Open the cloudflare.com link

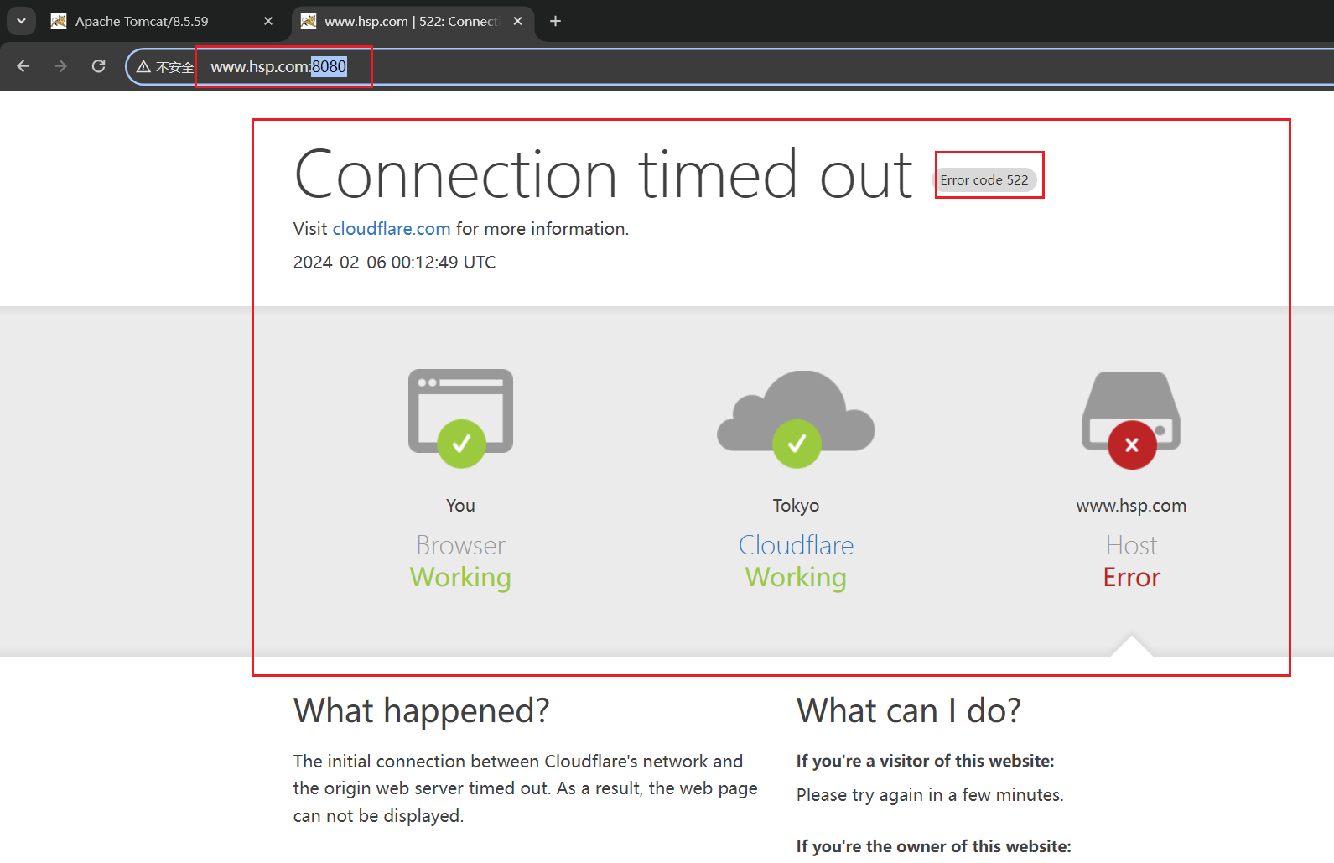click(392, 228)
